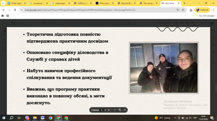Screen dimensions: 217x121
Task: Open the network connection icon
Action: click(187, 118)
